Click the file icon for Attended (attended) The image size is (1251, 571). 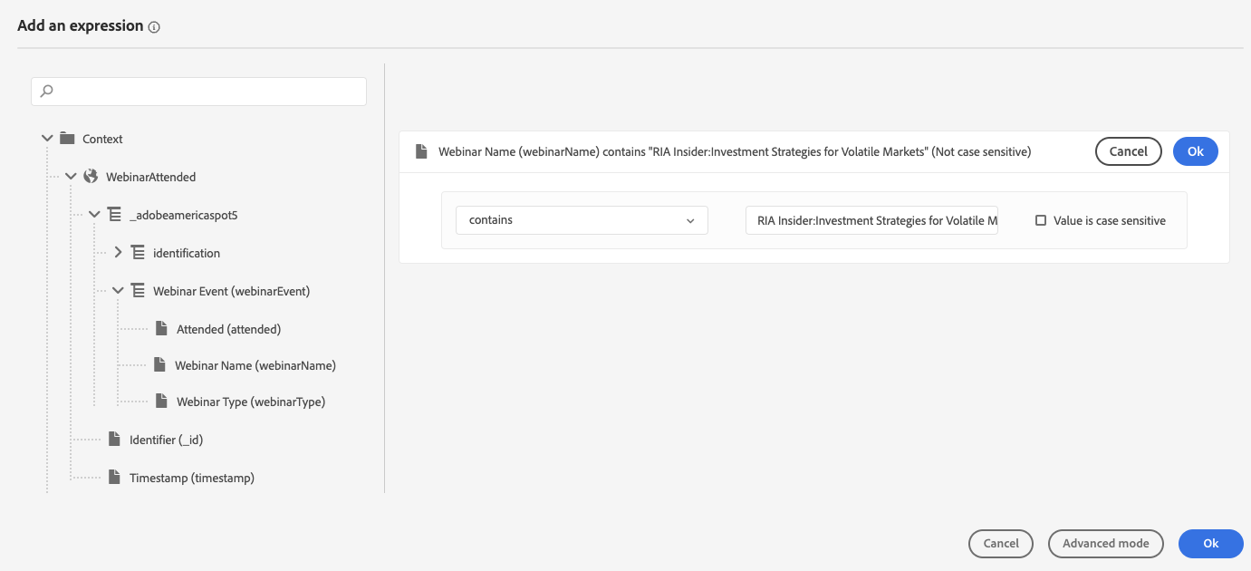click(x=161, y=328)
